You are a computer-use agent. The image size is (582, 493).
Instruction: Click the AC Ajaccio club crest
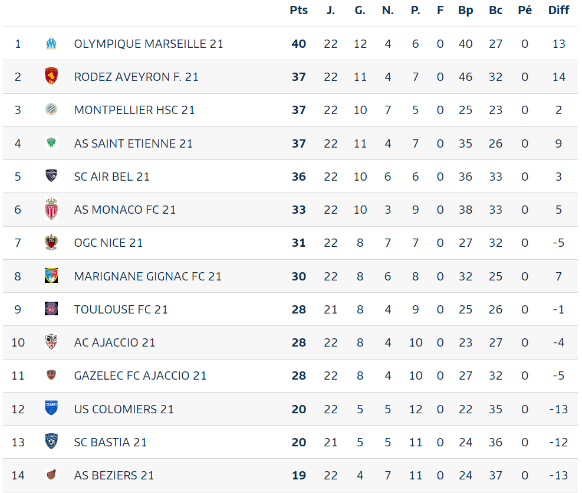click(x=51, y=342)
